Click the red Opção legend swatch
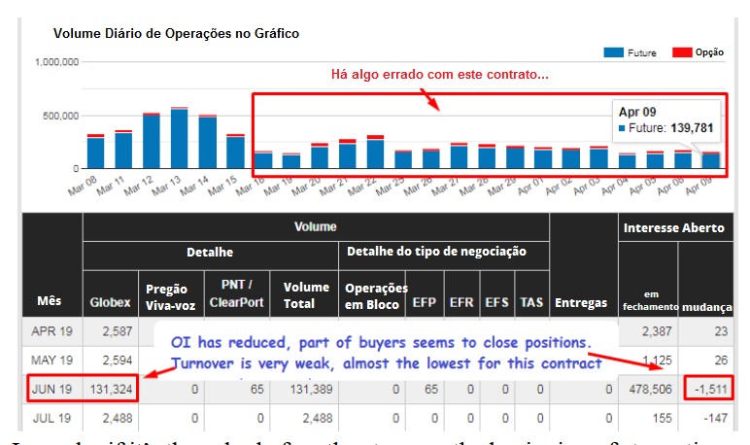 pos(683,51)
